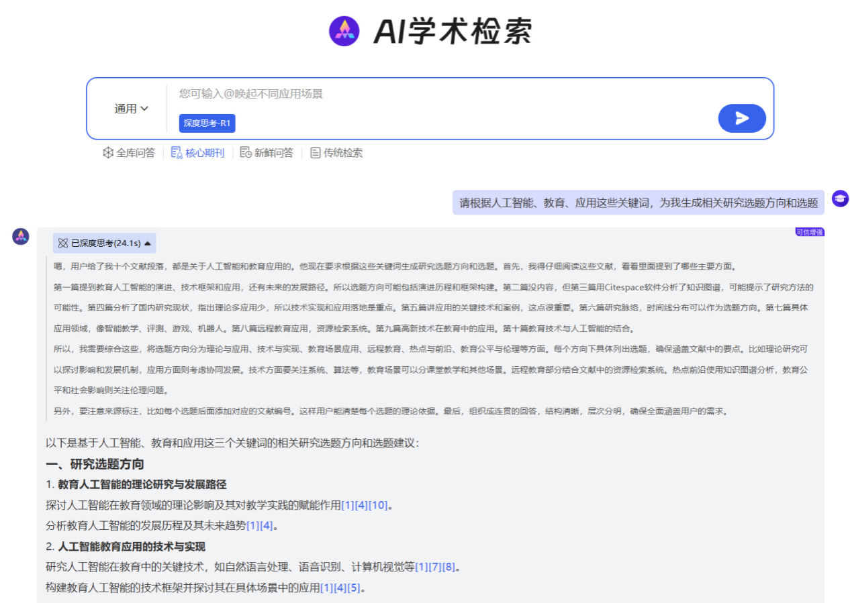This screenshot has height=603, width=850.
Task: Click the user graduation cap avatar
Action: pos(840,199)
